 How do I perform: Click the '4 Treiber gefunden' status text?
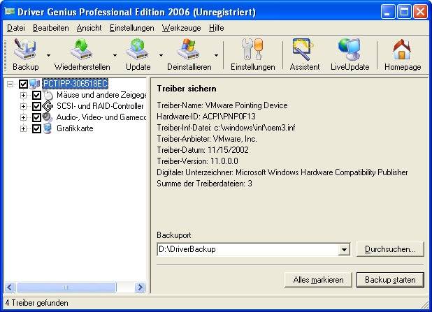click(x=36, y=303)
